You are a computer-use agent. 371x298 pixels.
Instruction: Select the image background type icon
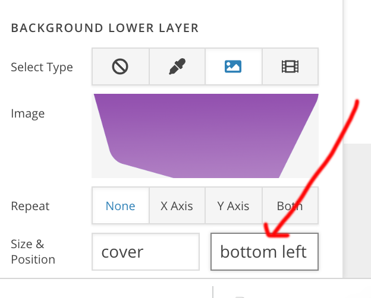click(x=233, y=66)
